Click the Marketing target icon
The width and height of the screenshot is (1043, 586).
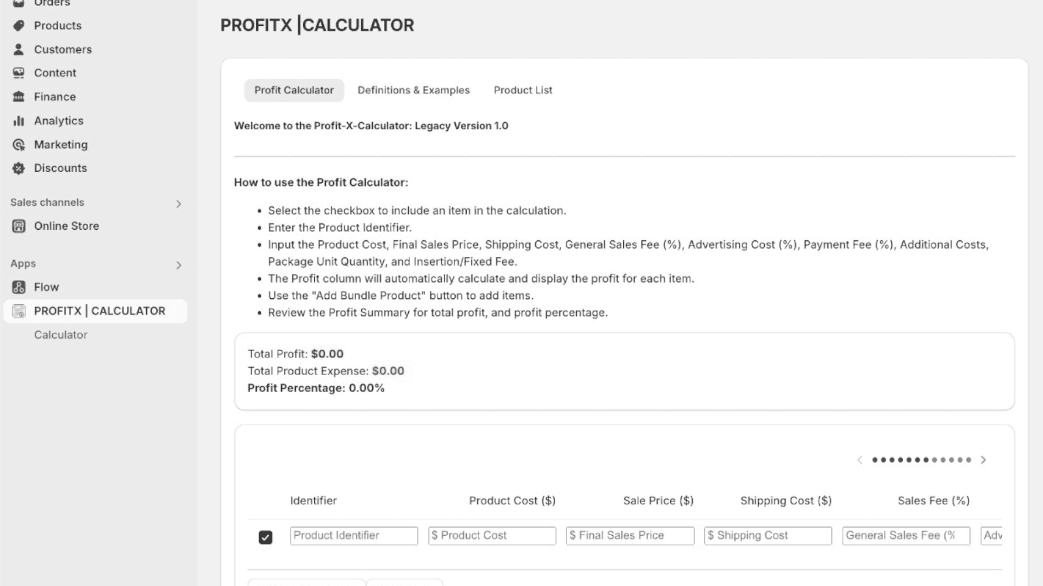click(x=19, y=145)
